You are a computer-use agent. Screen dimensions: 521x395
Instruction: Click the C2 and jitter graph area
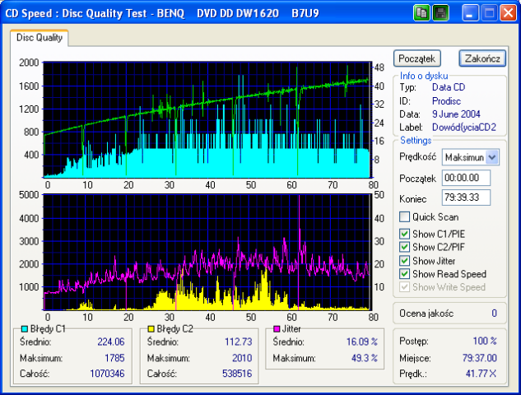pos(207,252)
